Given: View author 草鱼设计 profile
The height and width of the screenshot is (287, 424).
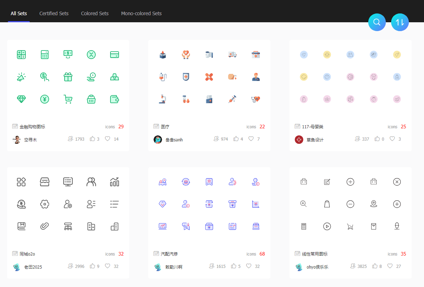Looking at the screenshot, I should click(315, 140).
